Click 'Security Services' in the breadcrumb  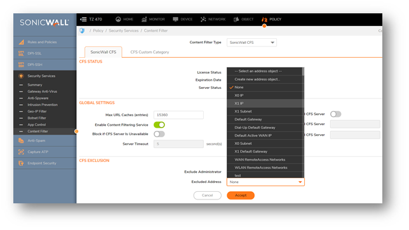[x=124, y=30]
